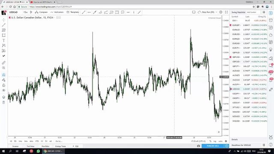
Task: Select the YTD date range button
Action: click(x=37, y=141)
